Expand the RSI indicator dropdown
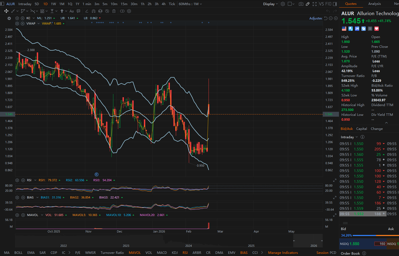 35,180
